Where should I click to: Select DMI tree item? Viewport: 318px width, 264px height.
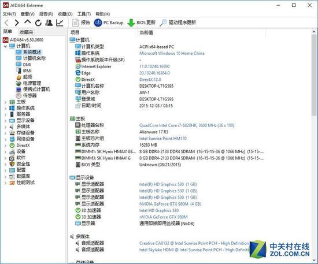coord(24,65)
